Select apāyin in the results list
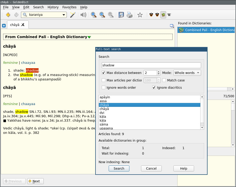Screen dimensions: 236x187 click(150, 97)
